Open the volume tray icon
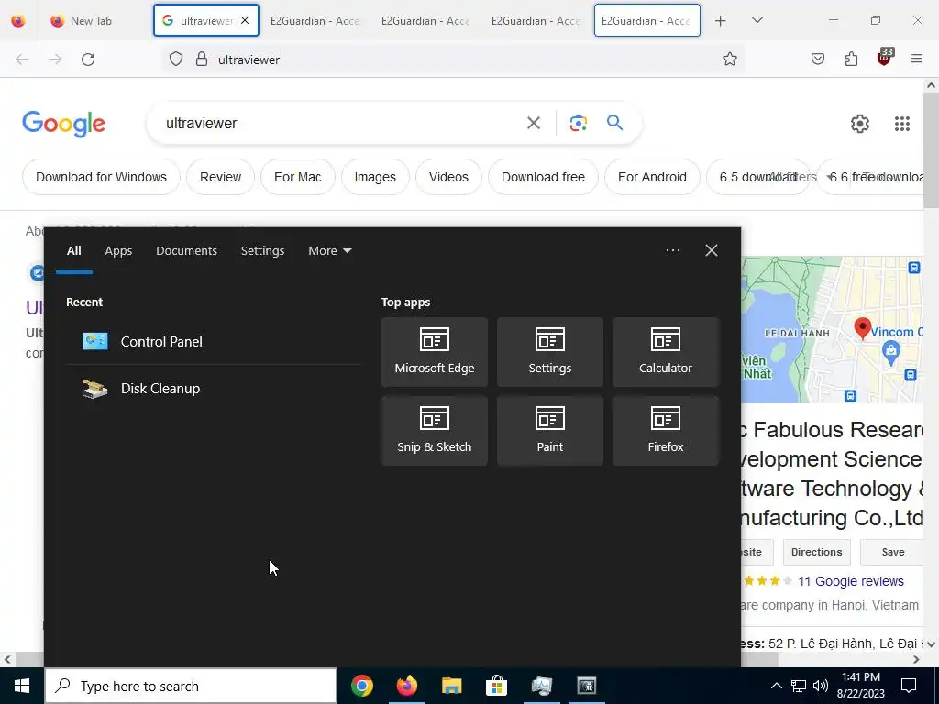 pyautogui.click(x=821, y=686)
